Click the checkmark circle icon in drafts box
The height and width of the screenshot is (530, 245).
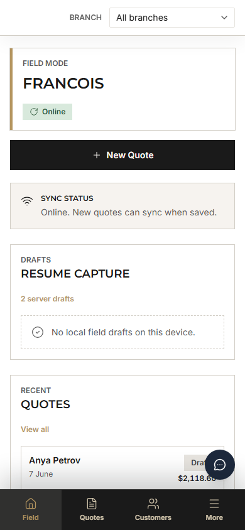coord(38,332)
